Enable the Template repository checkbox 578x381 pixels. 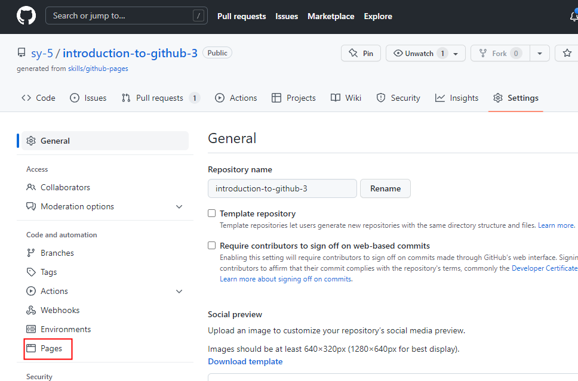212,213
